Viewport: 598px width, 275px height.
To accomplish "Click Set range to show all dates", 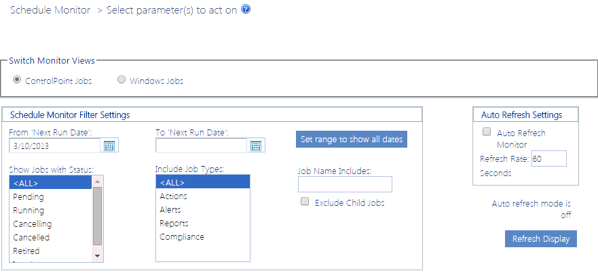I will 352,140.
